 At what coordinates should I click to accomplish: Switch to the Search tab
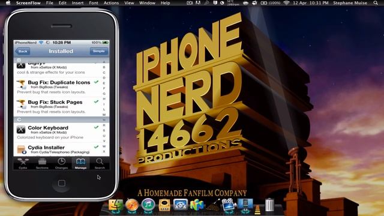click(x=100, y=164)
